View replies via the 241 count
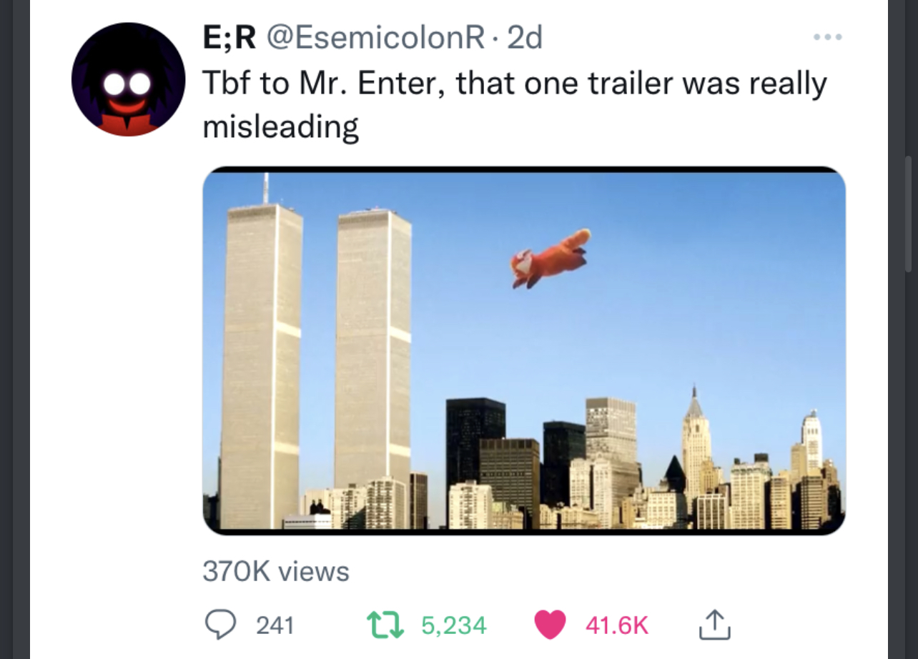The width and height of the screenshot is (918, 659). 275,625
